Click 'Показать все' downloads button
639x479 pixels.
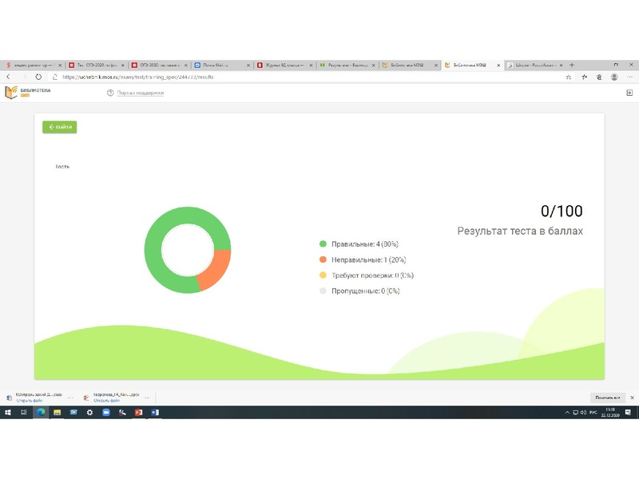[606, 397]
